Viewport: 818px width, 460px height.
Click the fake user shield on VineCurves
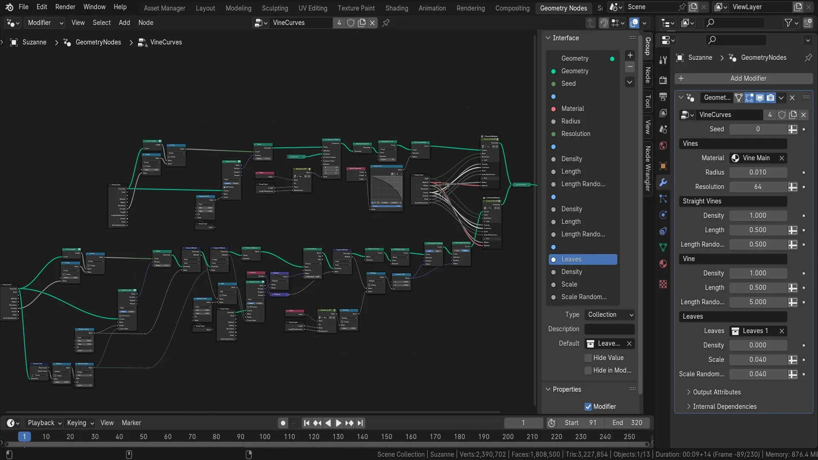coord(782,115)
